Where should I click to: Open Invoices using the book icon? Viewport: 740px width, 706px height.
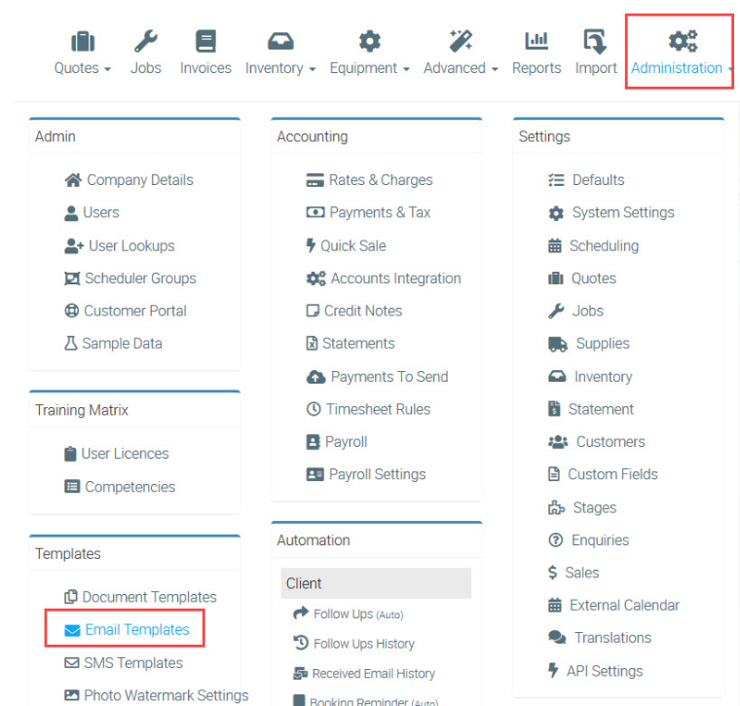pyautogui.click(x=205, y=41)
